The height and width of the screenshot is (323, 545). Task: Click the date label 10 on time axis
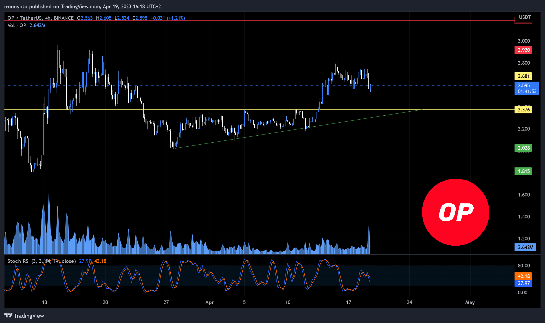(x=288, y=302)
